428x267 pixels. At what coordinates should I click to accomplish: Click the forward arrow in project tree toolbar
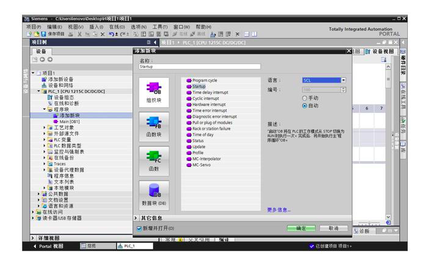point(50,59)
